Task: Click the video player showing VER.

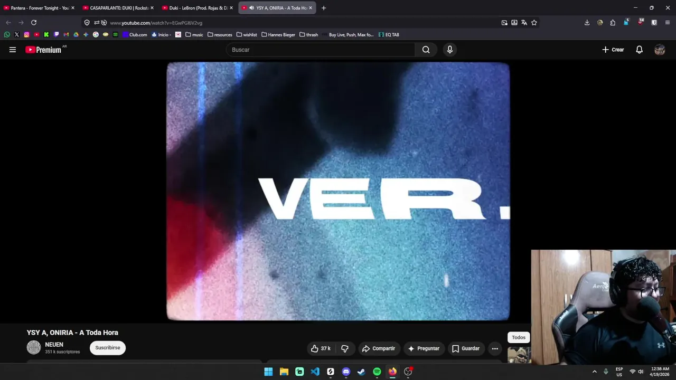Action: pos(338,192)
